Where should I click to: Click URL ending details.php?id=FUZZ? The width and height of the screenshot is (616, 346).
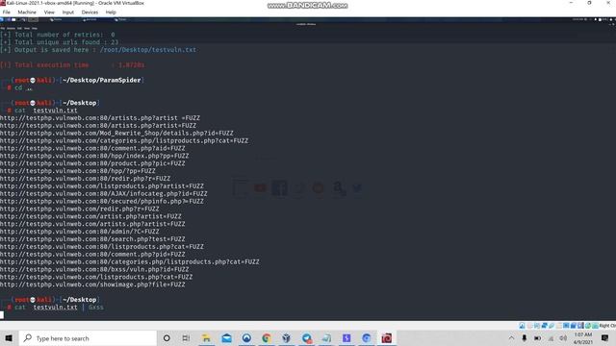116,133
